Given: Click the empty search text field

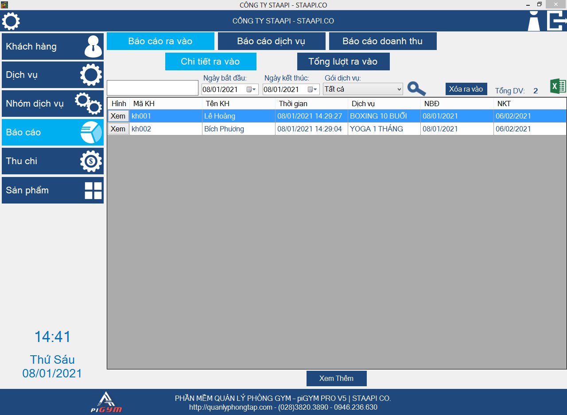Looking at the screenshot, I should pyautogui.click(x=152, y=88).
